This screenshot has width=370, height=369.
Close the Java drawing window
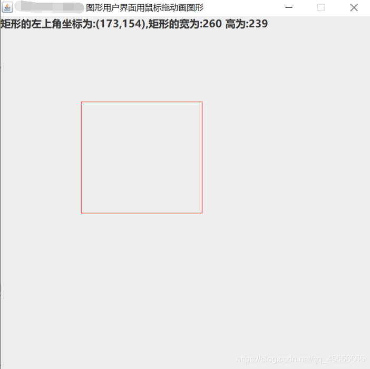354,7
